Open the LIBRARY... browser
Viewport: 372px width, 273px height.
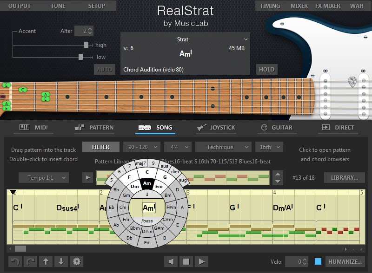pos(345,178)
